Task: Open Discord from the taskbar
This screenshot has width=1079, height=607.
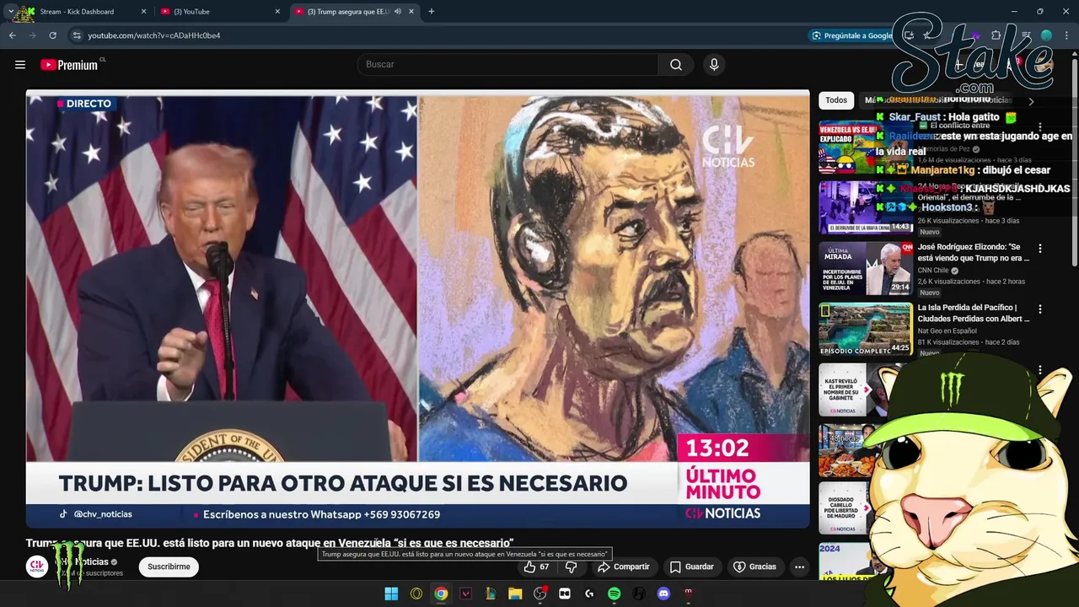Action: 663,594
